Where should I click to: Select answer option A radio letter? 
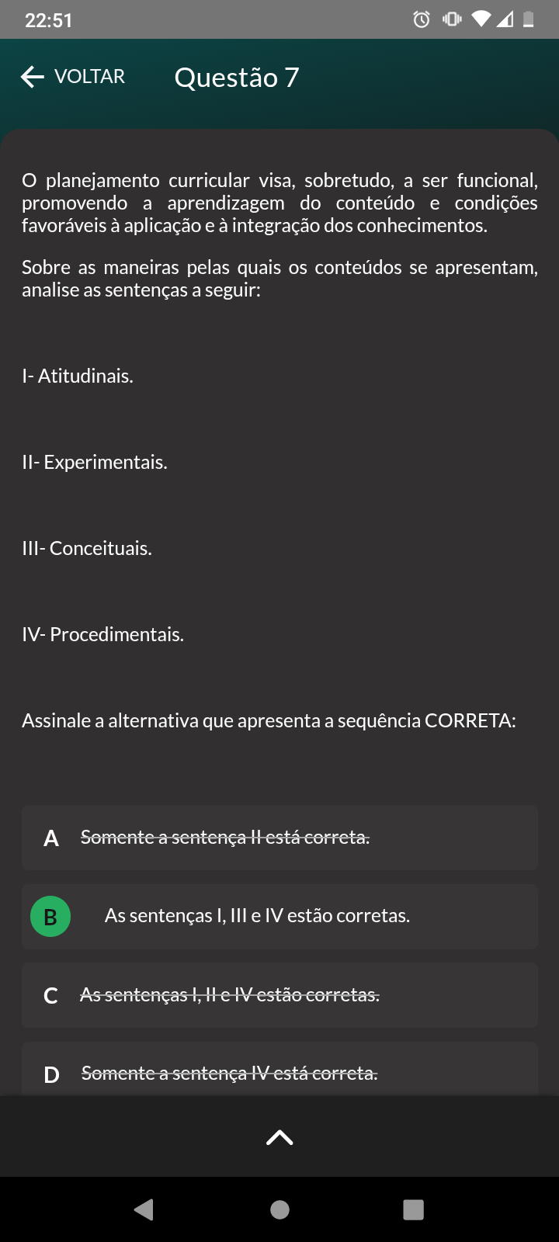51,838
